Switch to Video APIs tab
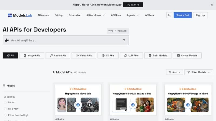Image resolution: width=216 pixels, height=121 pixels. tap(84, 55)
